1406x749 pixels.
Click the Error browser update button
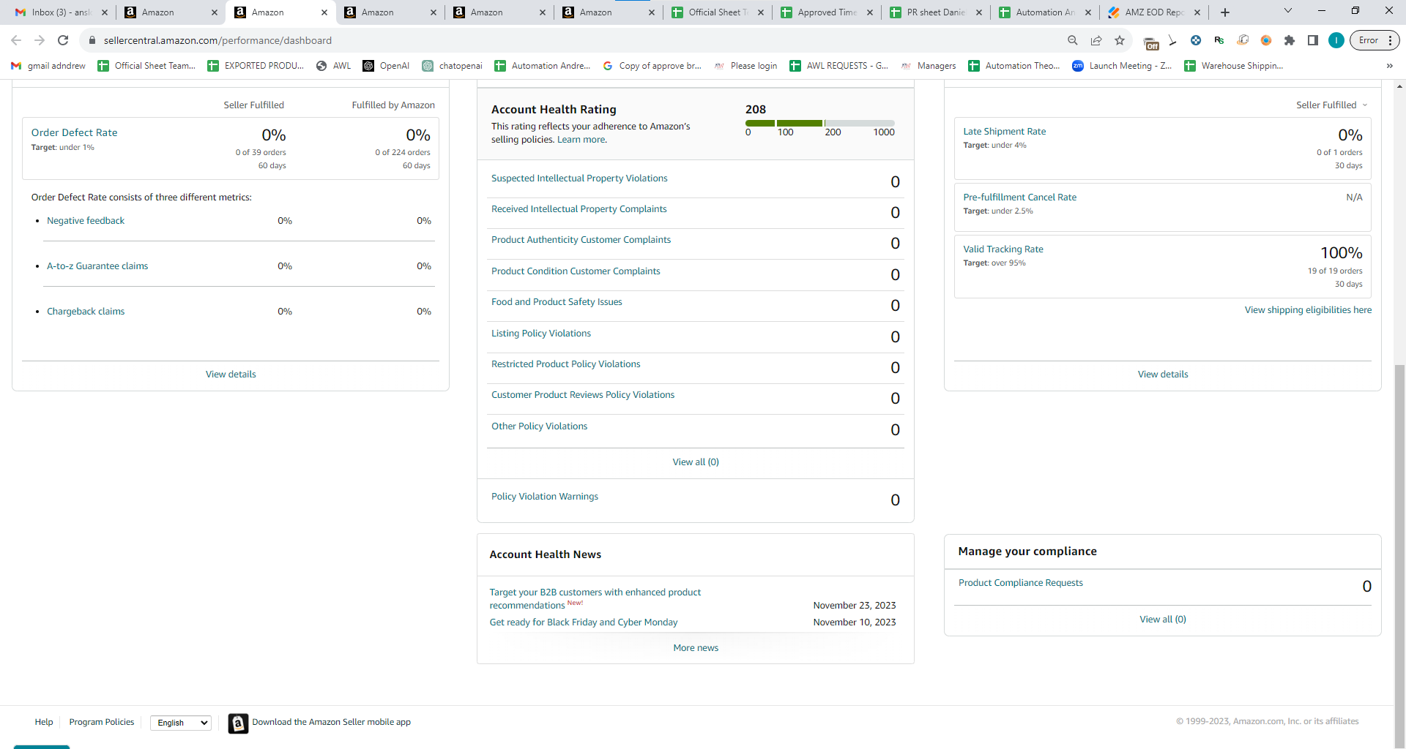click(1375, 40)
